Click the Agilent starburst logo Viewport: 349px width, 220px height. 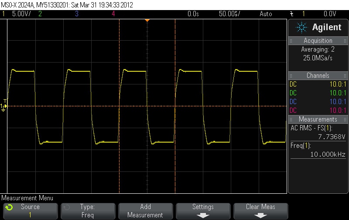click(x=301, y=28)
